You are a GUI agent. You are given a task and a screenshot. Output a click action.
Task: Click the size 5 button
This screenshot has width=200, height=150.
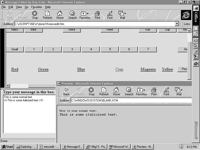tap(110, 49)
